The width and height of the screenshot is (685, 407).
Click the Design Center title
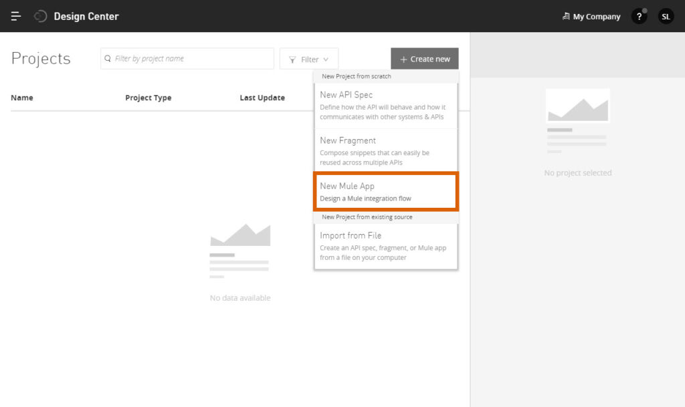coord(86,16)
